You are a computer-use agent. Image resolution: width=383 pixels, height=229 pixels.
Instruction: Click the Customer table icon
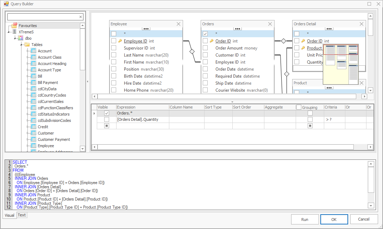tap(33, 133)
